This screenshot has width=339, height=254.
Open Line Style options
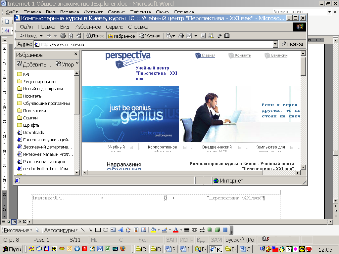(x=187, y=230)
